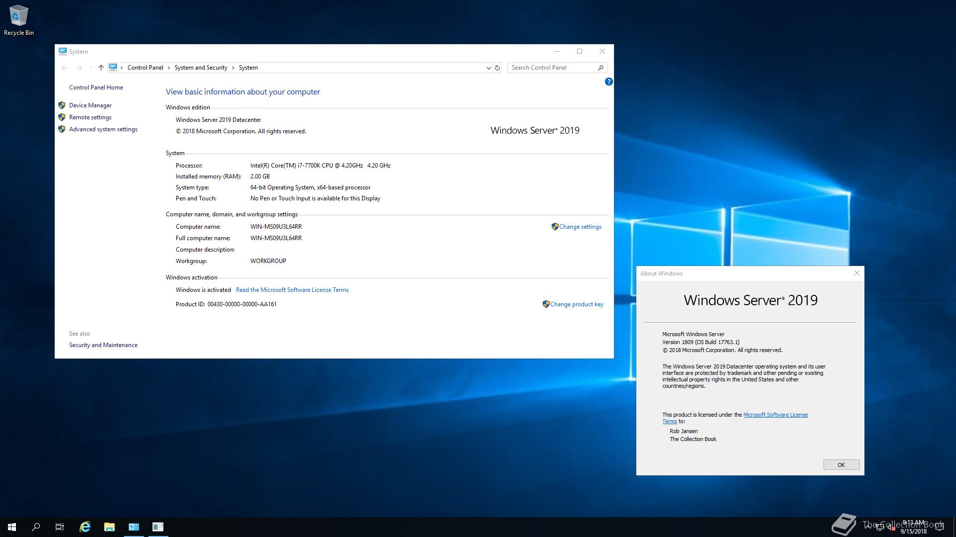Click the Forward arrow in System window
The height and width of the screenshot is (537, 956).
[x=79, y=68]
